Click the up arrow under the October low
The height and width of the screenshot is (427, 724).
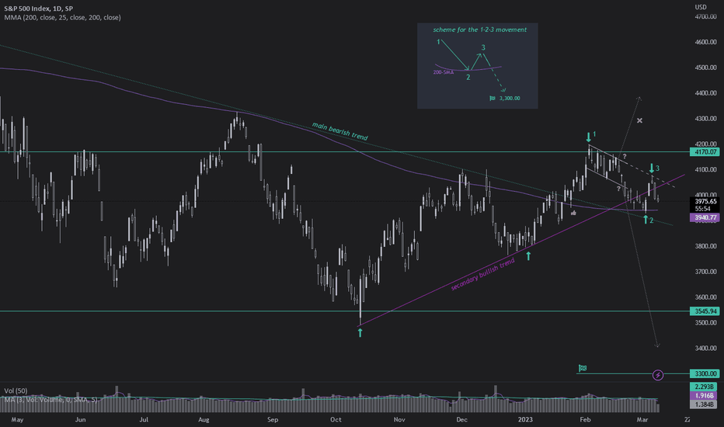(x=360, y=332)
